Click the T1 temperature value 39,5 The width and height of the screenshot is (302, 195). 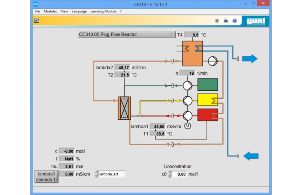(158, 134)
